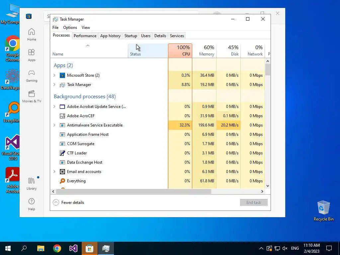Expand Email and accounts entry
This screenshot has height=255, width=340.
[x=54, y=172]
